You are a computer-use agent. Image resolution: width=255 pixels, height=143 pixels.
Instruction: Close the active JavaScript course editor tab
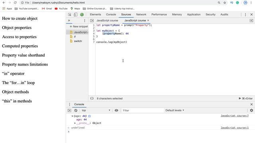click(148, 20)
